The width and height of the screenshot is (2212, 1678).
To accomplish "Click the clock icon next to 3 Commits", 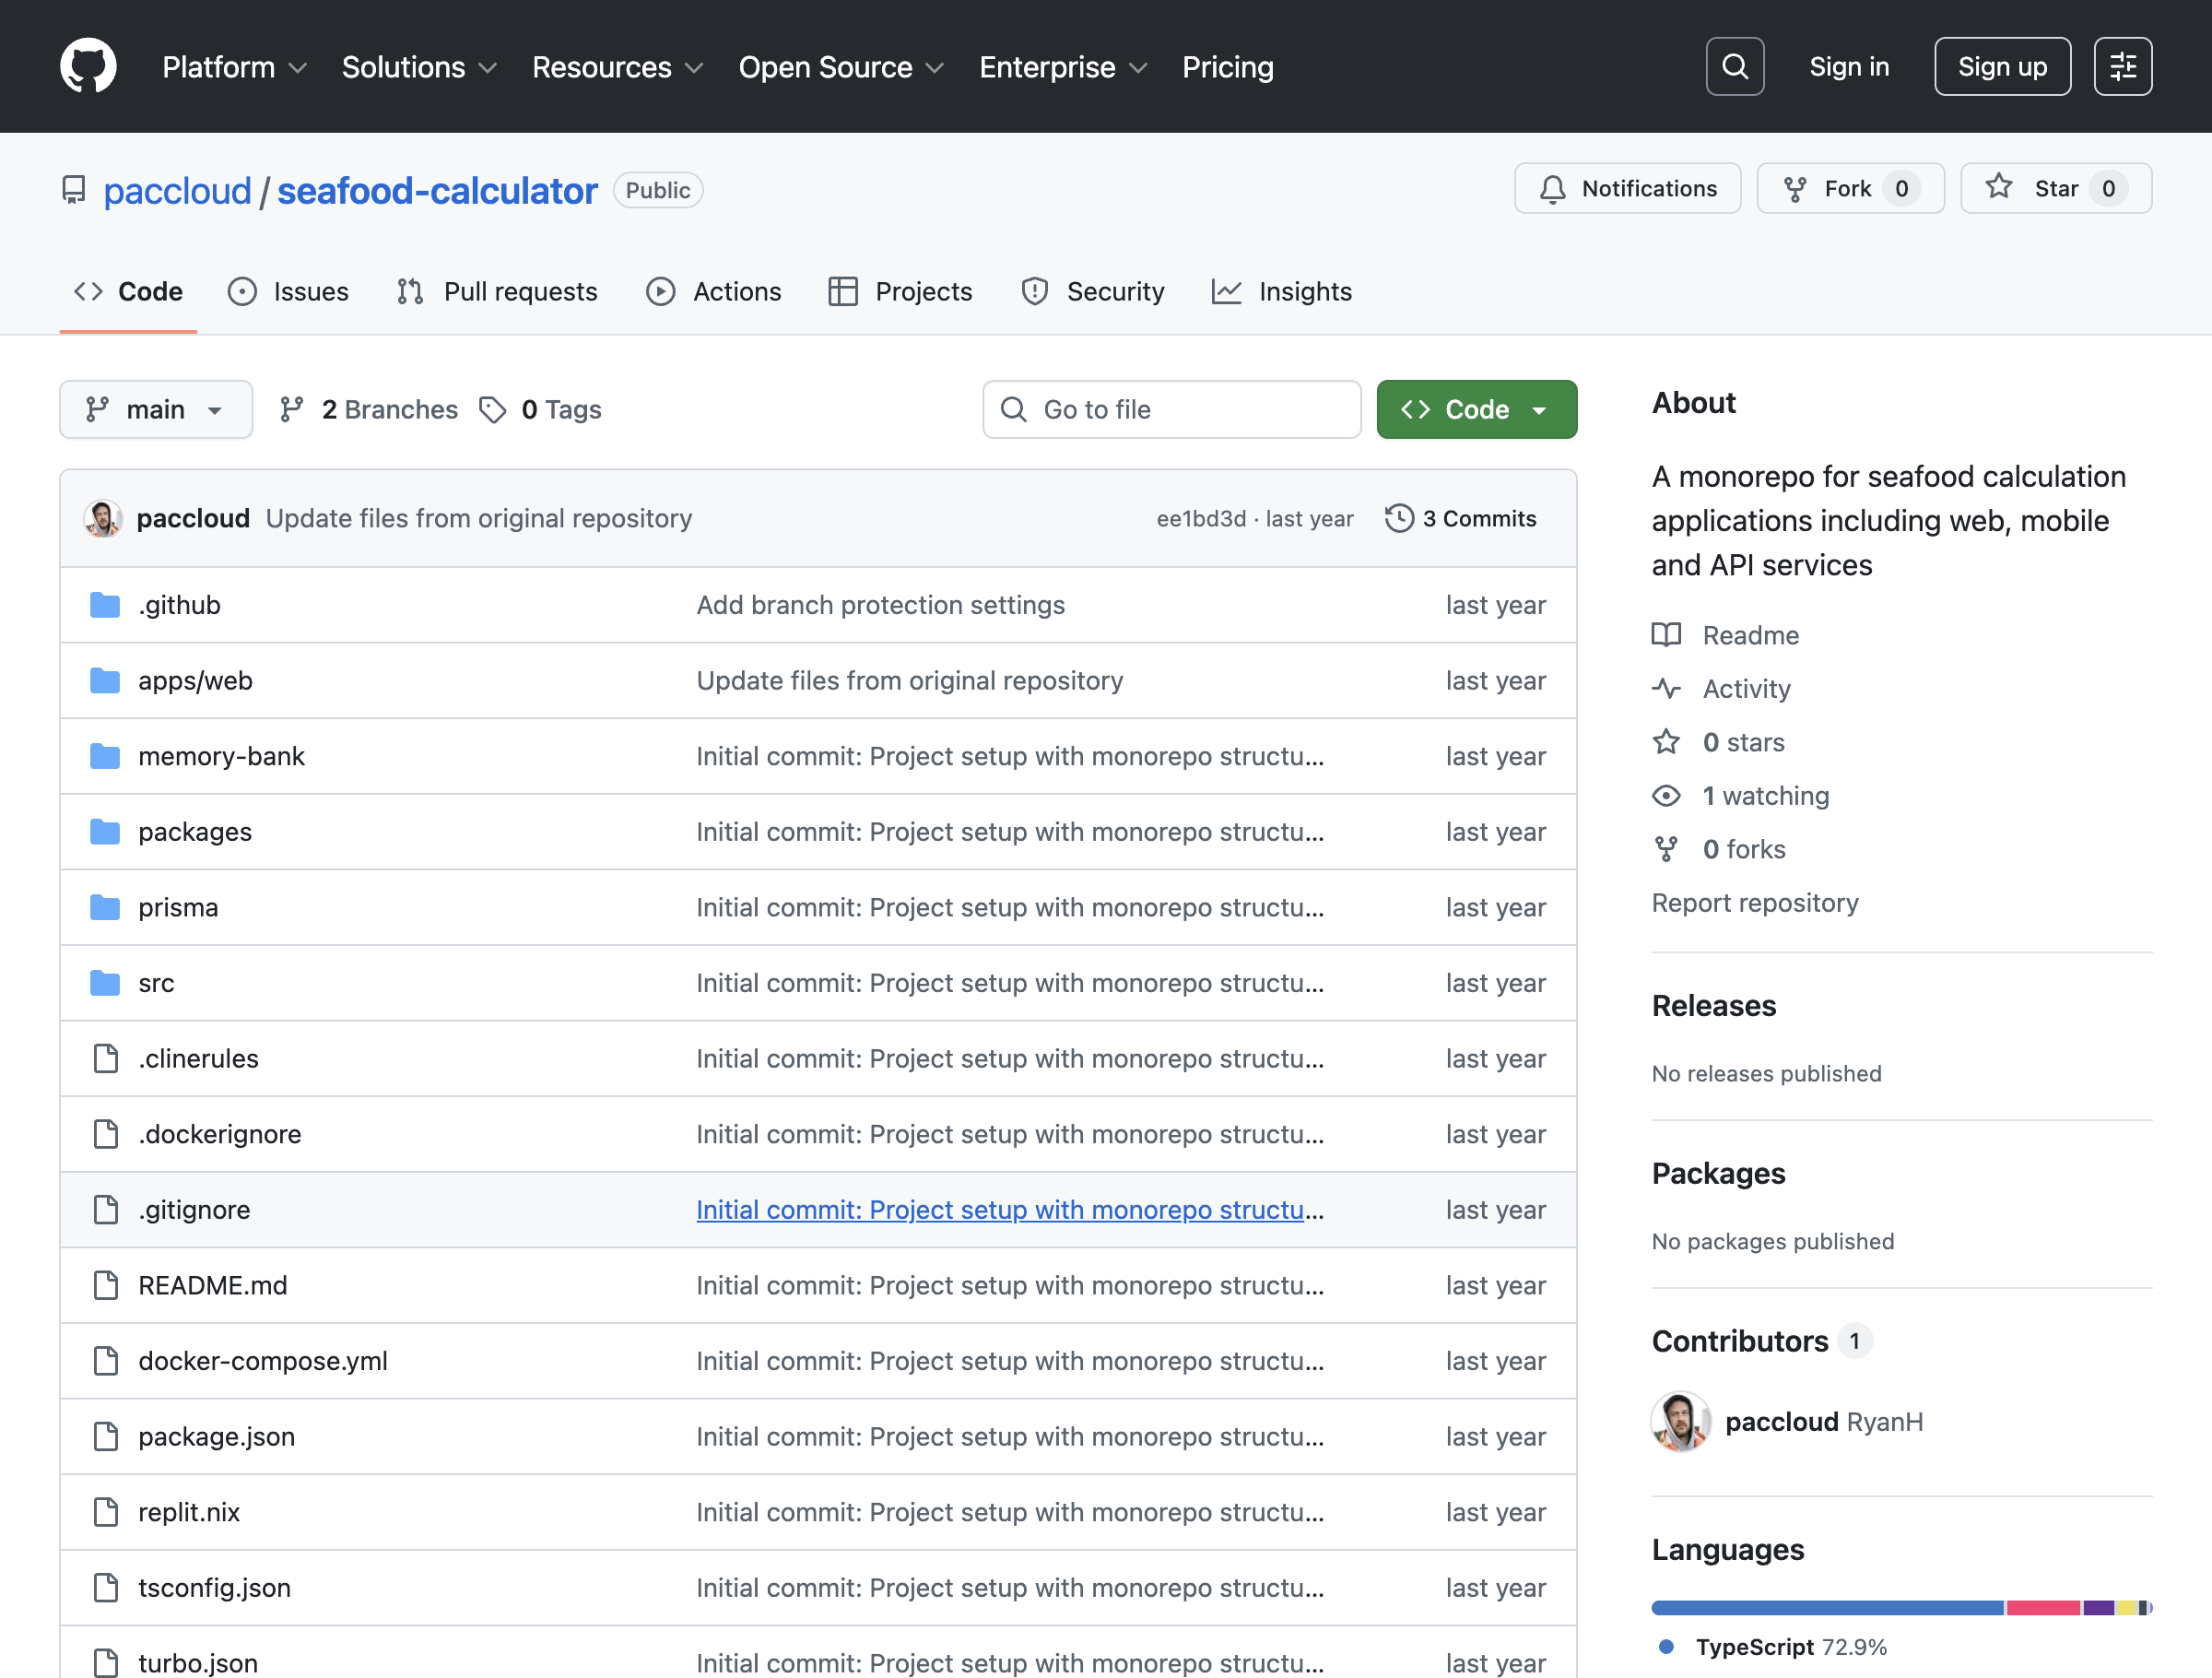I will (1400, 518).
